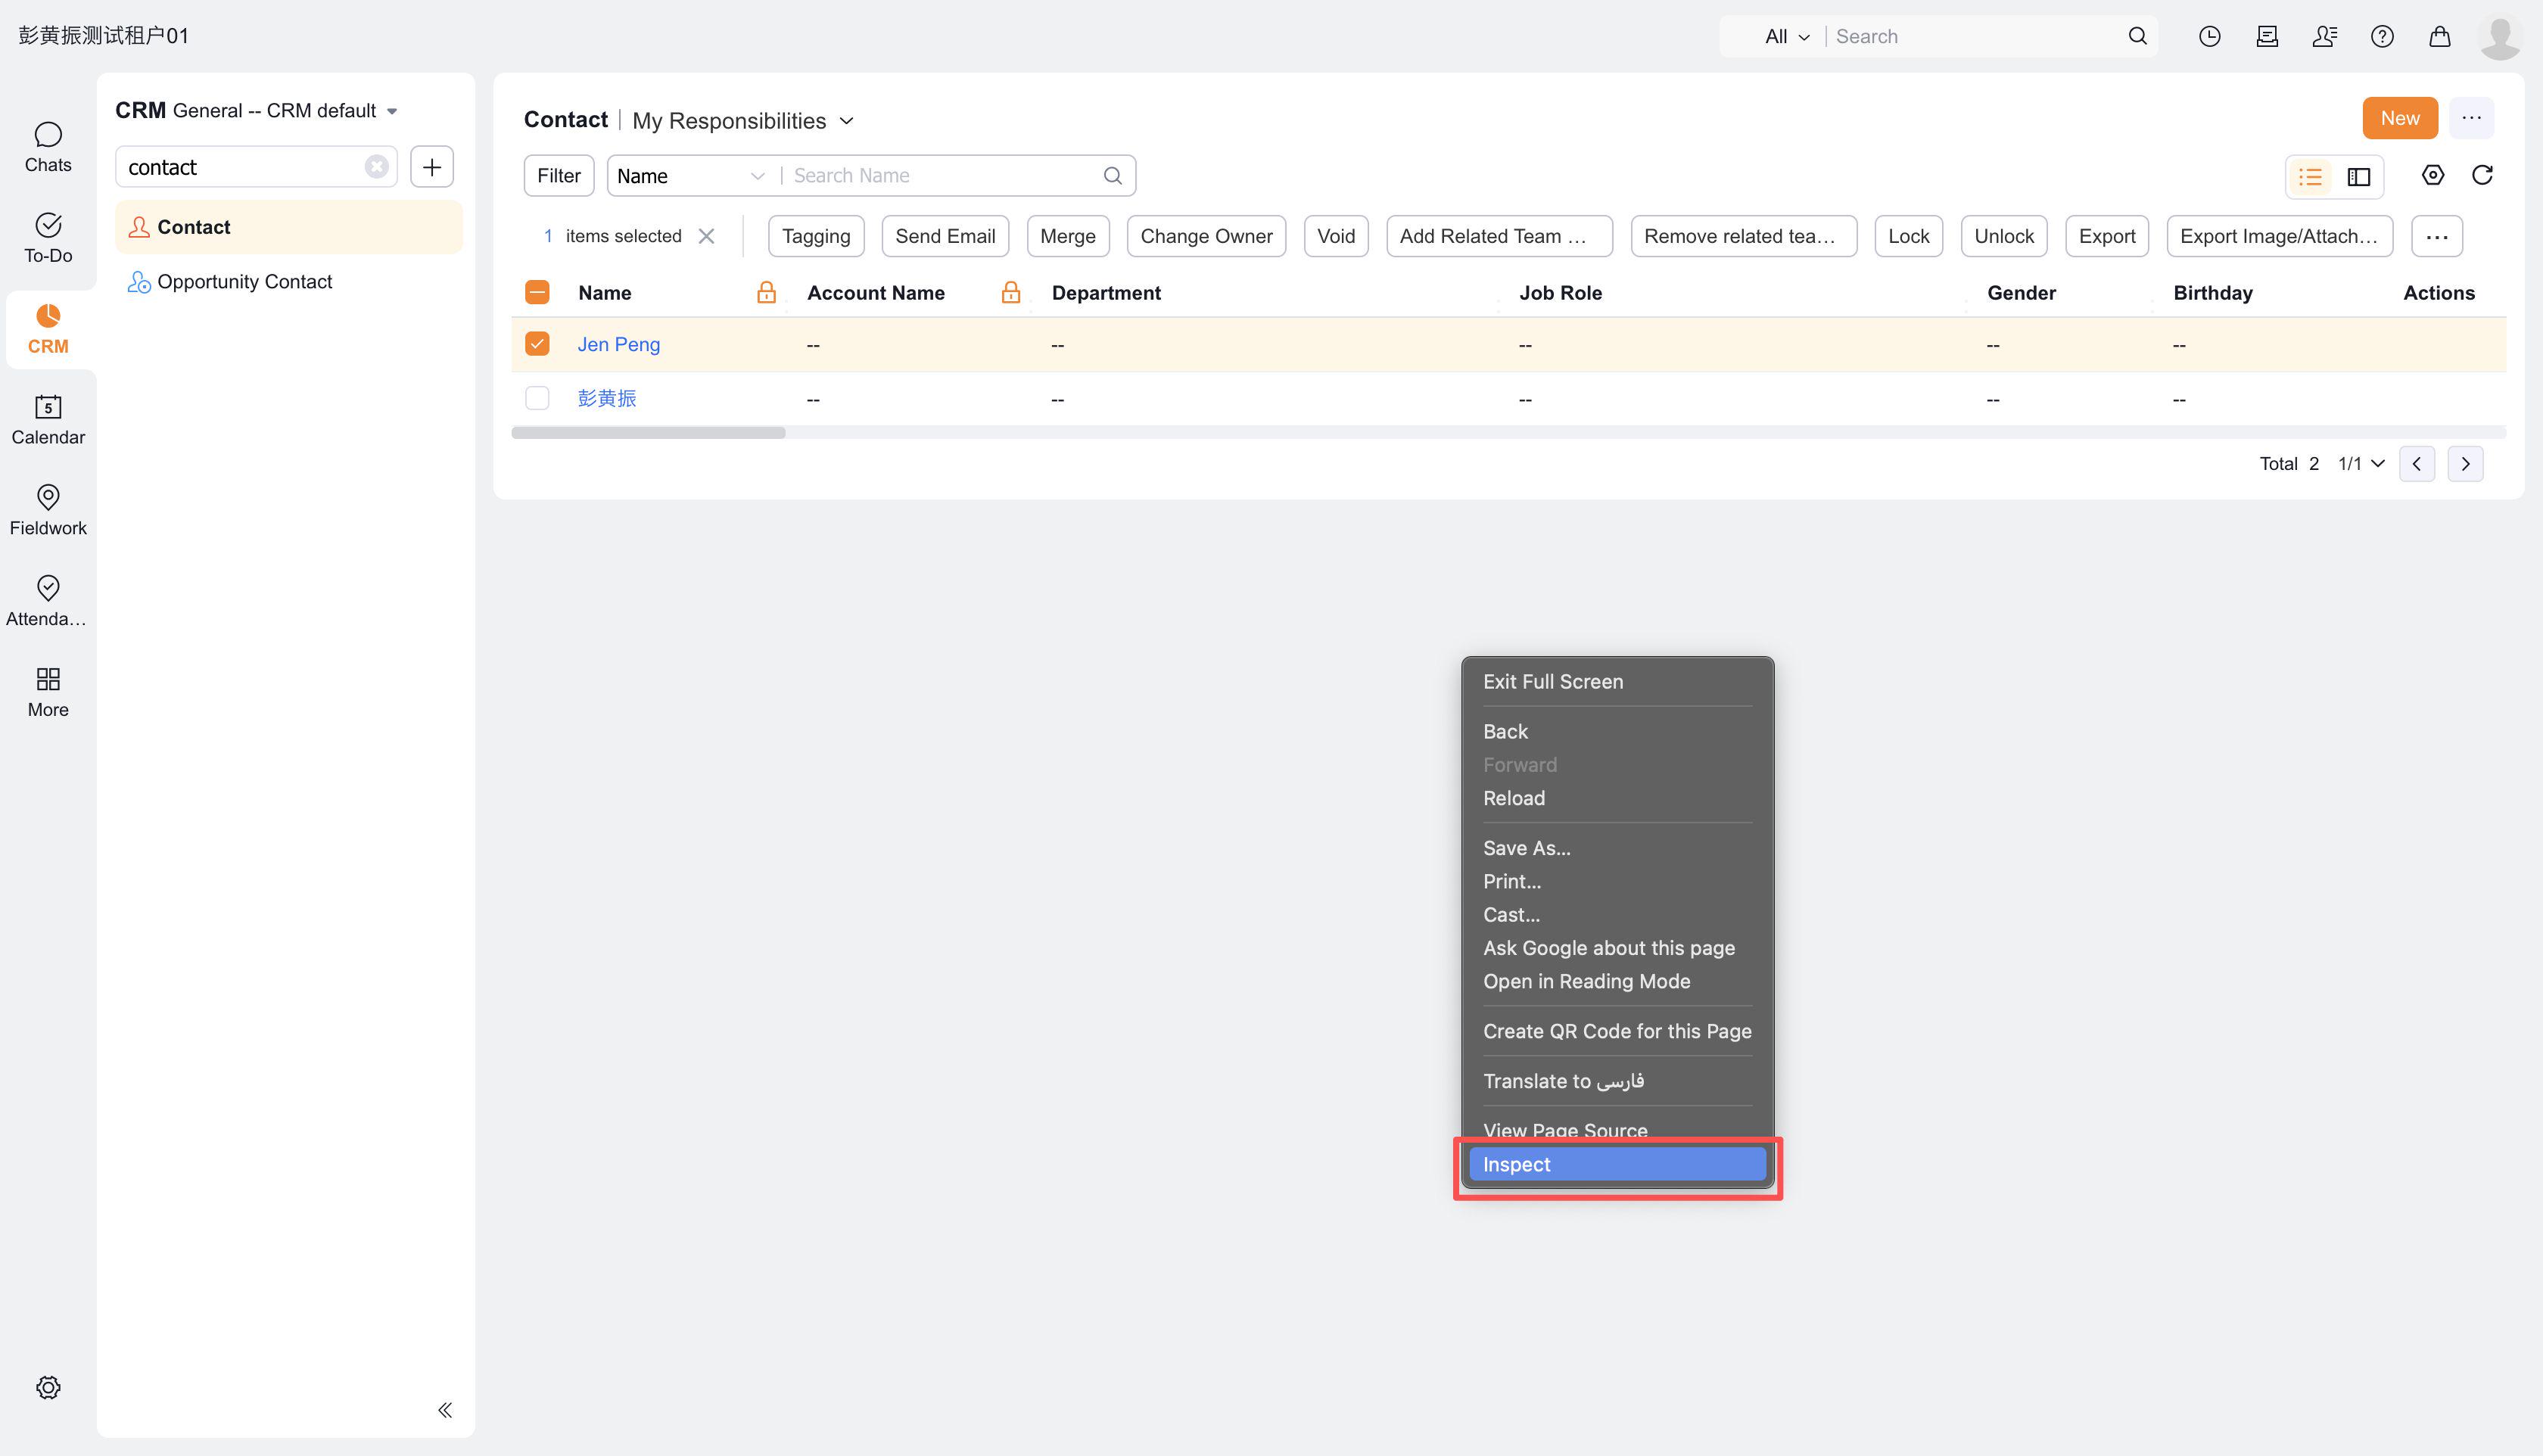
Task: Open the help question mark icon
Action: [2382, 36]
